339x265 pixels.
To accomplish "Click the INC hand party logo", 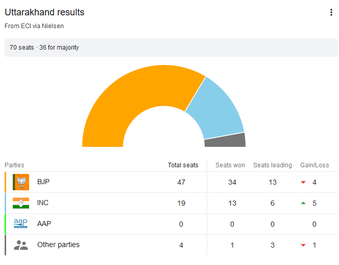I will pos(21,203).
